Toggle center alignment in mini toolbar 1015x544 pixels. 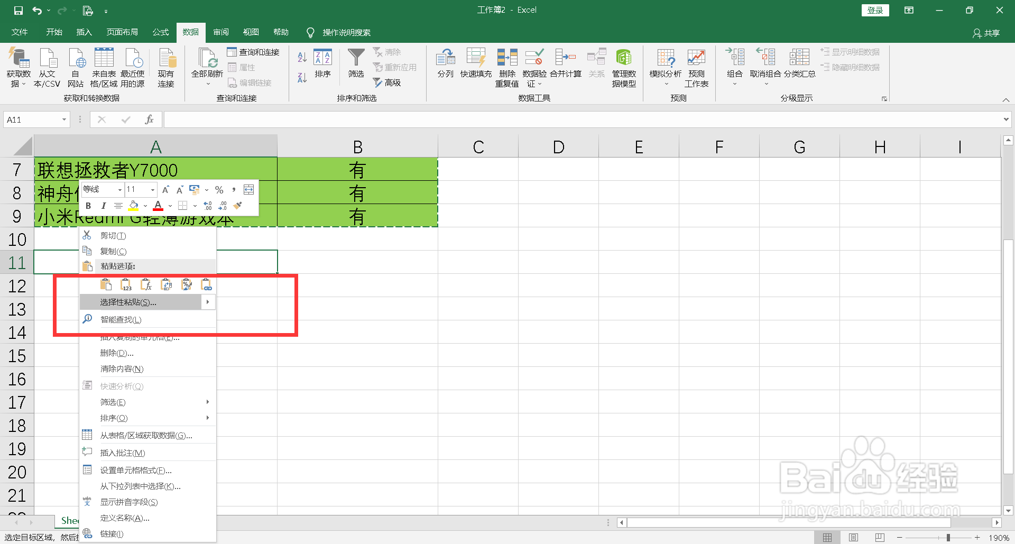(118, 206)
